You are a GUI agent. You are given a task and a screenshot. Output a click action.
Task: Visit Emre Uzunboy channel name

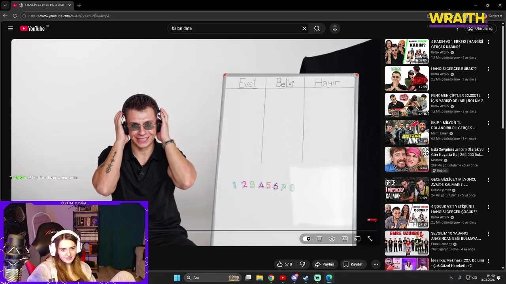point(442,244)
